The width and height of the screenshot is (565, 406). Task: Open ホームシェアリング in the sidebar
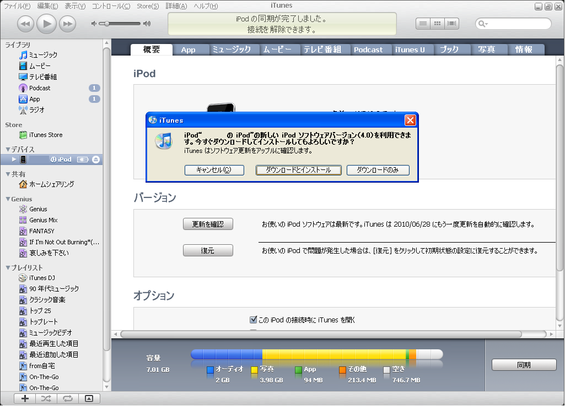(x=46, y=184)
